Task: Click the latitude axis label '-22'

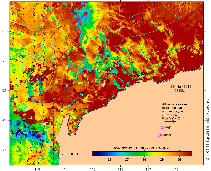Action: [x=4, y=120]
